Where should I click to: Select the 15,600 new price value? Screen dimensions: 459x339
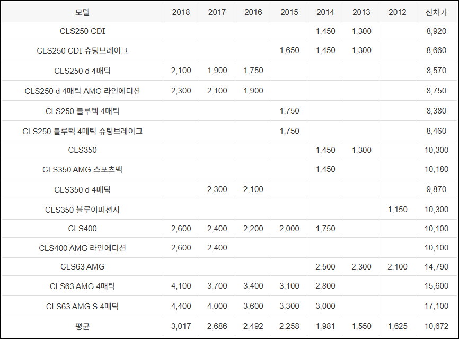click(x=436, y=286)
